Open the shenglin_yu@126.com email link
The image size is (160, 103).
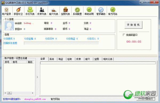pos(35,99)
